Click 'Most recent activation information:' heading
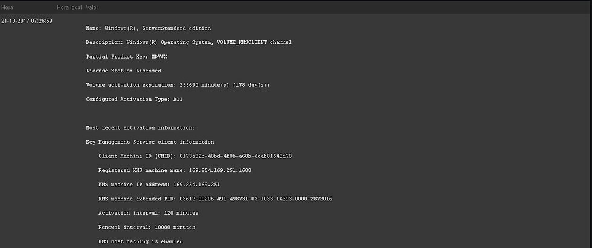The height and width of the screenshot is (248, 592). 140,128
